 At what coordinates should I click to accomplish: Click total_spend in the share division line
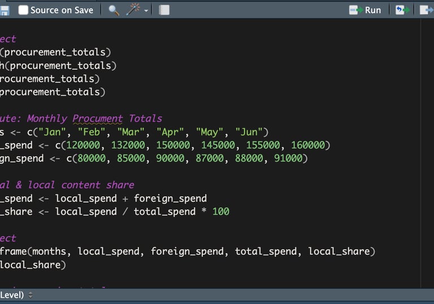point(164,212)
